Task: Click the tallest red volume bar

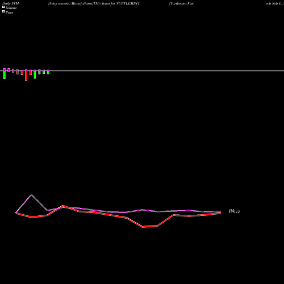Action: (x=26, y=75)
